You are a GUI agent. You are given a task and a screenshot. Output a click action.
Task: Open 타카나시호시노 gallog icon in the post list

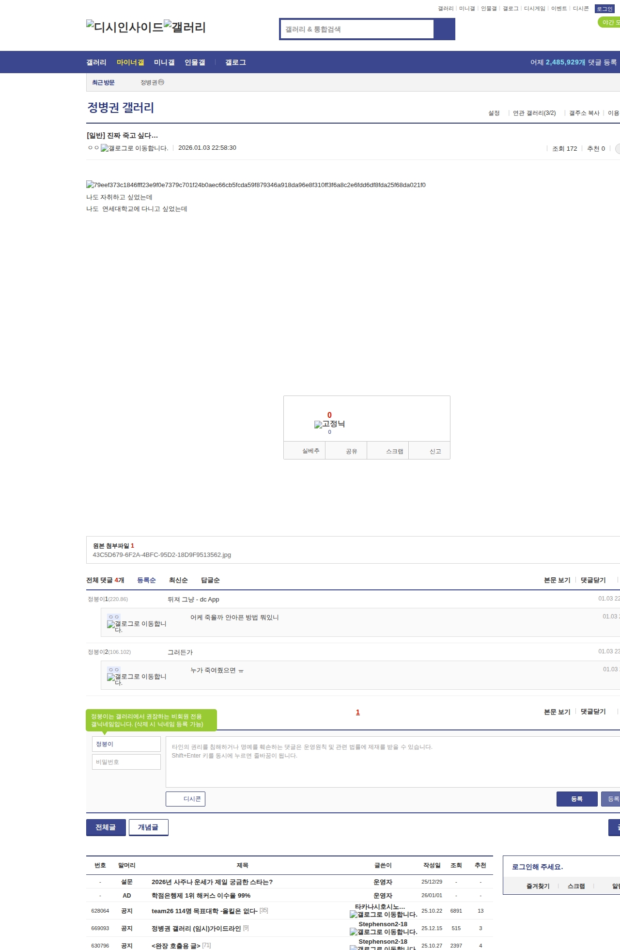(383, 915)
